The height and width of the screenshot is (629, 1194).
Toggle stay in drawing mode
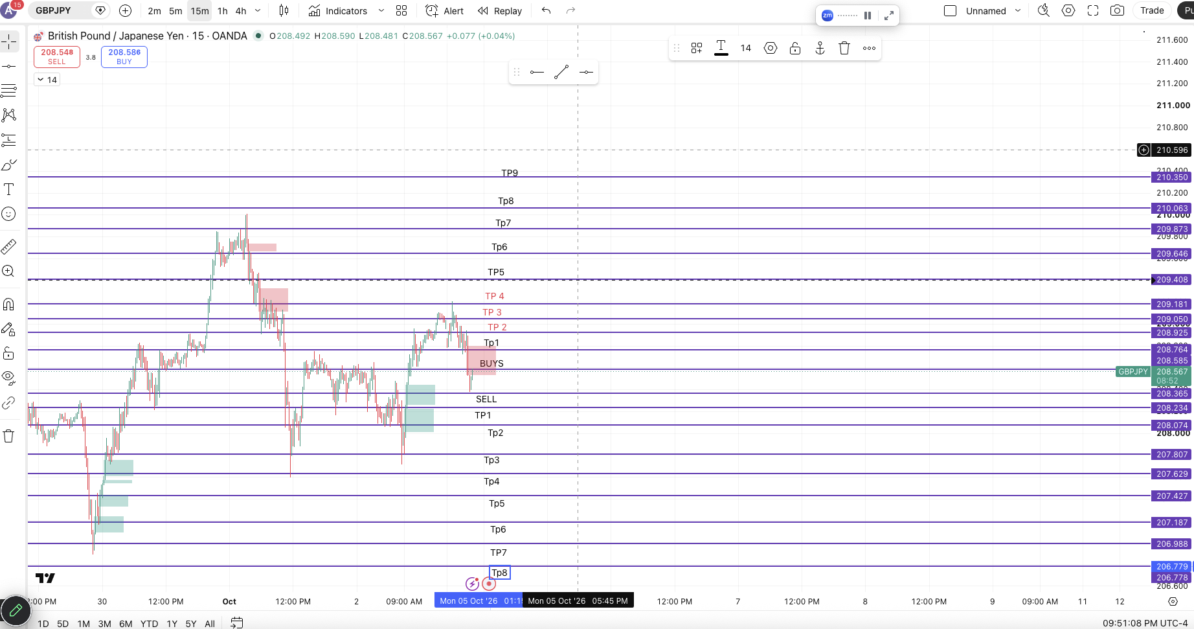[9, 329]
